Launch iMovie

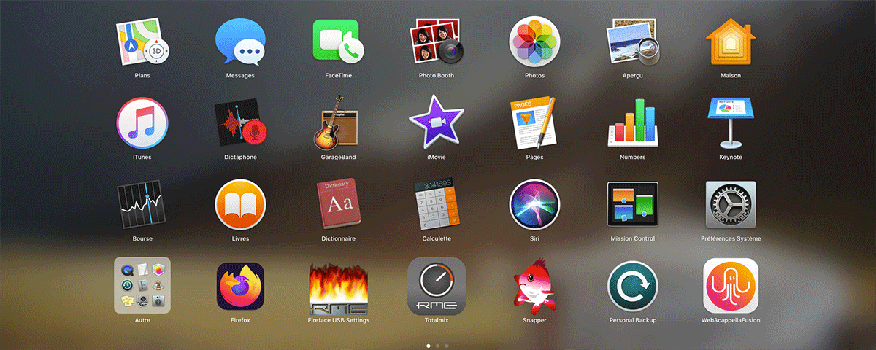point(437,123)
